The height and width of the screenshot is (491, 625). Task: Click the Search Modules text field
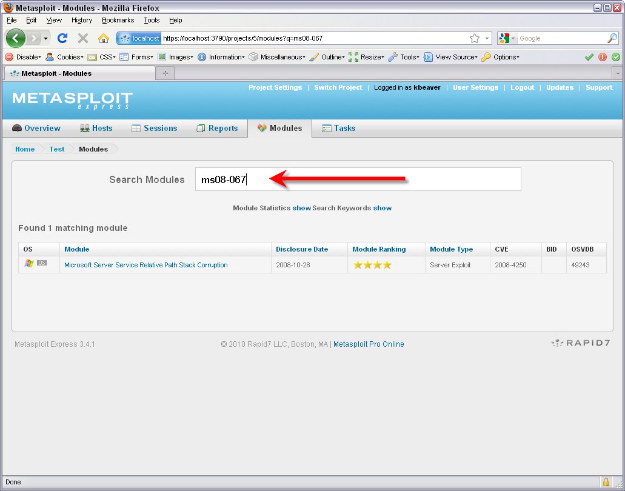[358, 179]
